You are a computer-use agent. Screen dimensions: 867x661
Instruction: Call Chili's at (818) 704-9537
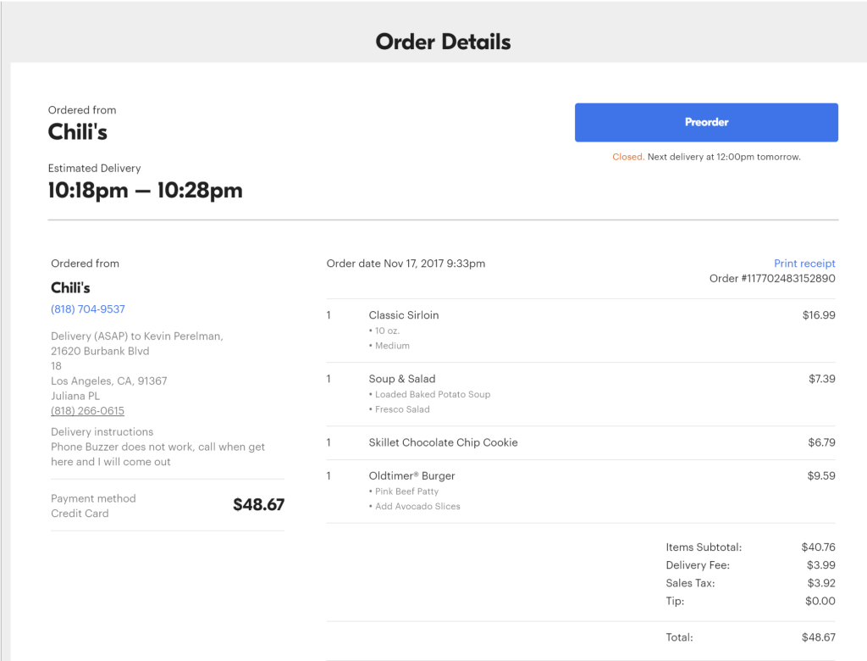coord(88,309)
